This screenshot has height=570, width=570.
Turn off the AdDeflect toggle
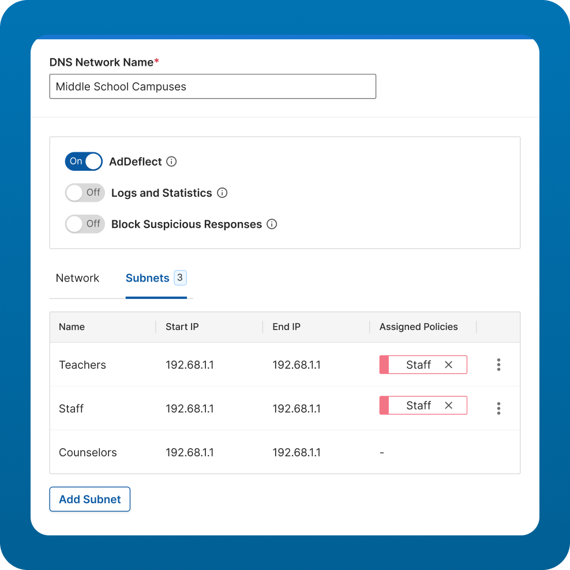click(84, 162)
